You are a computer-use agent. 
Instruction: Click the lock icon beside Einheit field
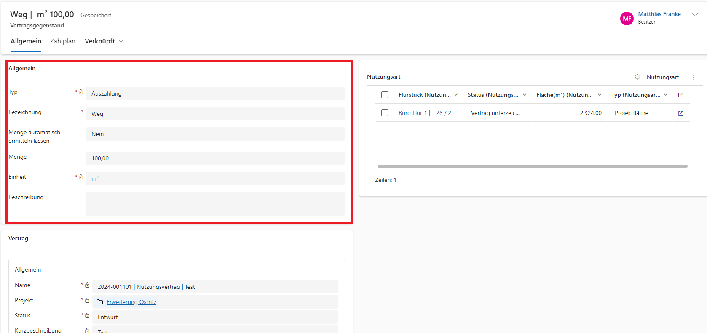pyautogui.click(x=81, y=177)
